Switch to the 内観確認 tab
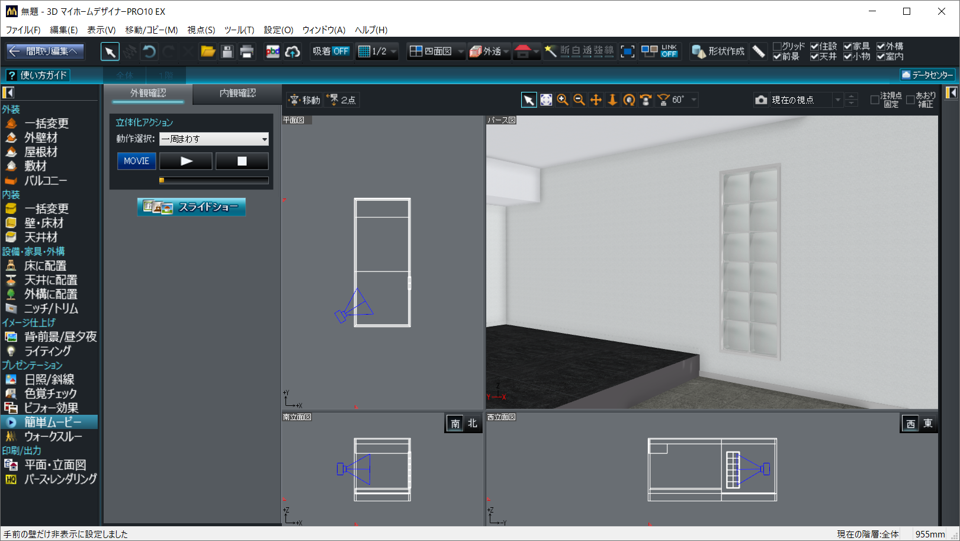The image size is (960, 541). [x=237, y=93]
